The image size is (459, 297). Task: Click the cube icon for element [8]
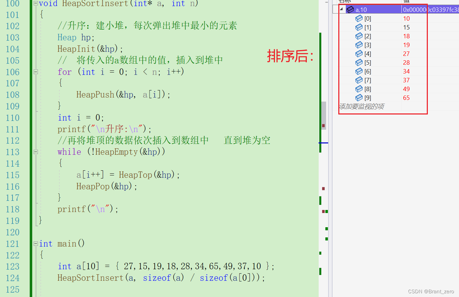(x=359, y=89)
